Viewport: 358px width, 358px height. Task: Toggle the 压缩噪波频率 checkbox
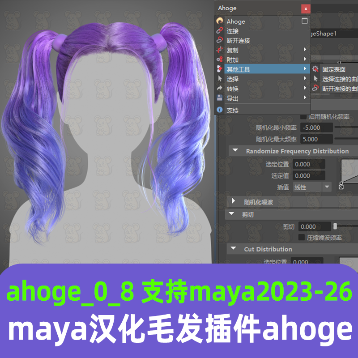click(x=301, y=238)
